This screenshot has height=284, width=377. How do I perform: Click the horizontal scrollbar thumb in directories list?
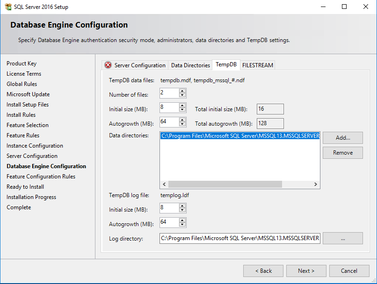(225, 185)
